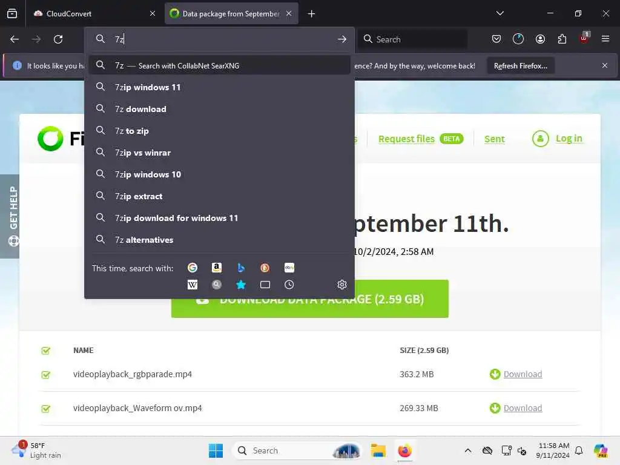Click the Firefox View icon

click(12, 13)
